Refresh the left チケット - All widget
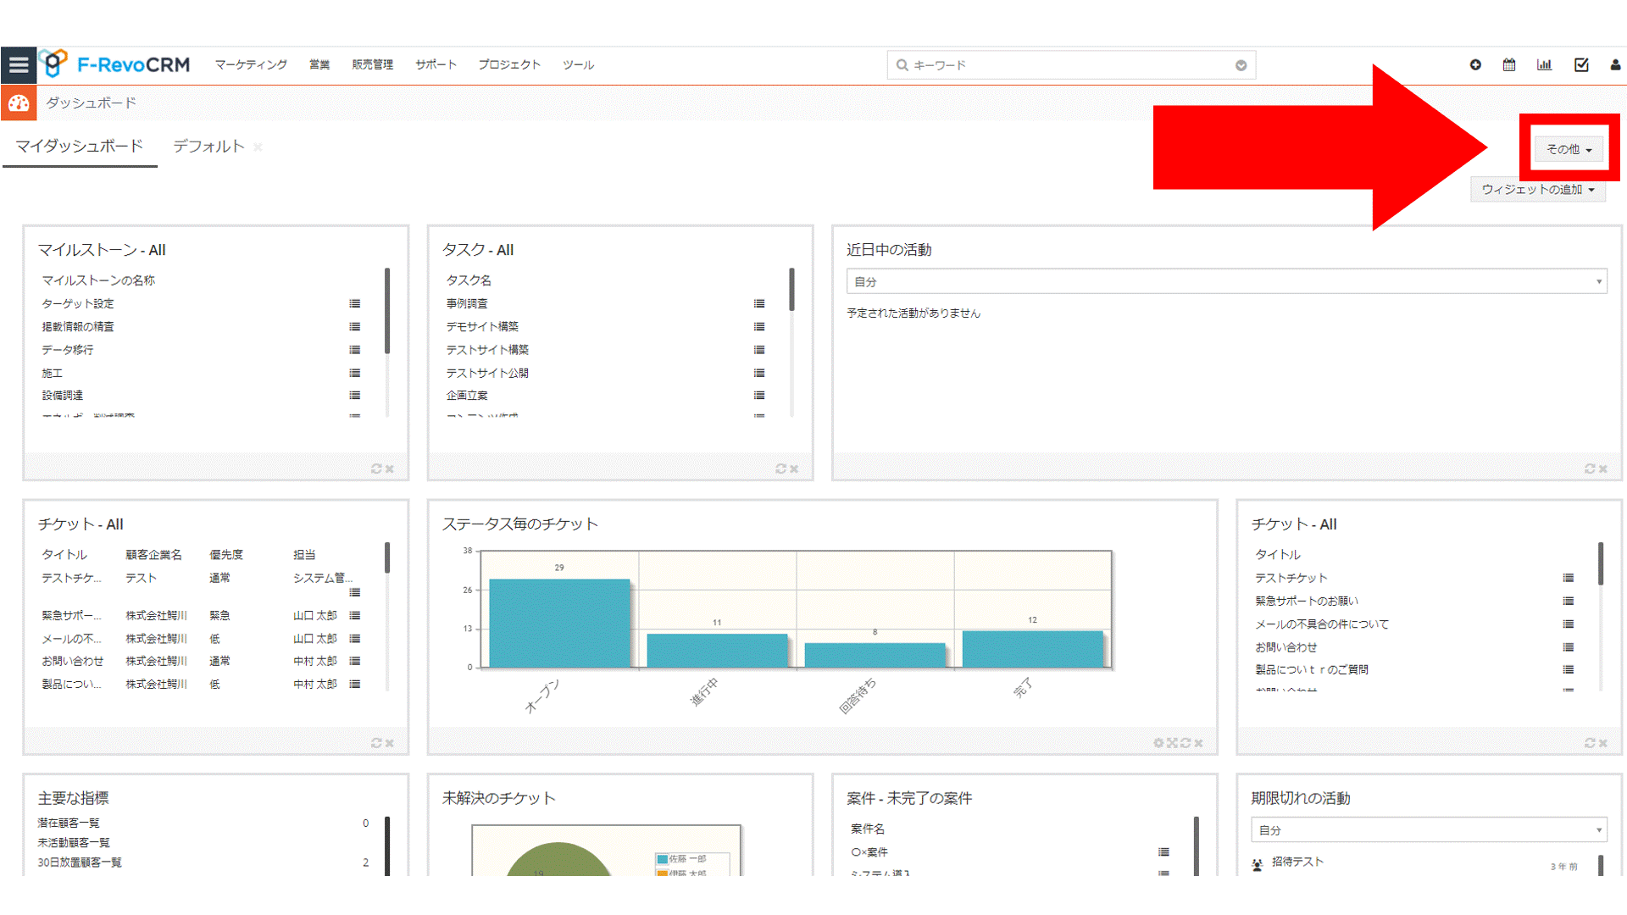Viewport: 1627px width, 915px height. coord(376,743)
